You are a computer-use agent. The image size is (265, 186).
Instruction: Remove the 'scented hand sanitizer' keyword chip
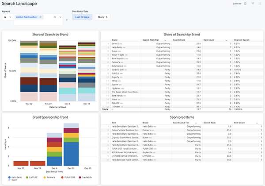pyautogui.click(x=40, y=17)
